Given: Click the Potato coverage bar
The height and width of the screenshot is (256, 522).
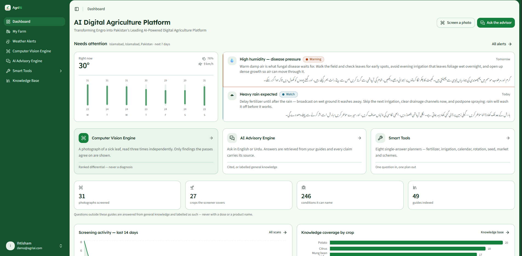Looking at the screenshot, I should coord(416,243).
